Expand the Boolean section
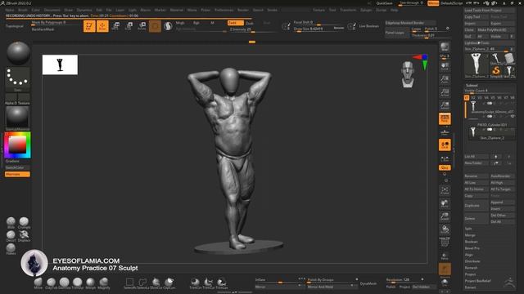This screenshot has height=294, width=524. click(472, 242)
